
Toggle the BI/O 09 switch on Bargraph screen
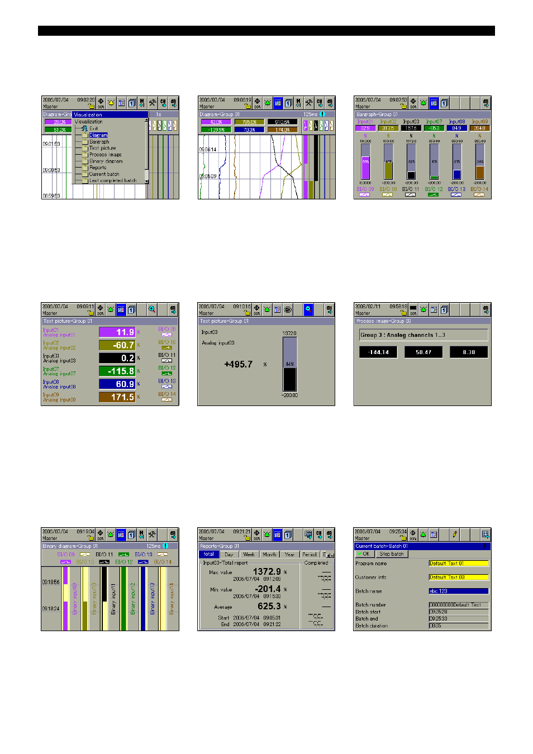pos(365,194)
